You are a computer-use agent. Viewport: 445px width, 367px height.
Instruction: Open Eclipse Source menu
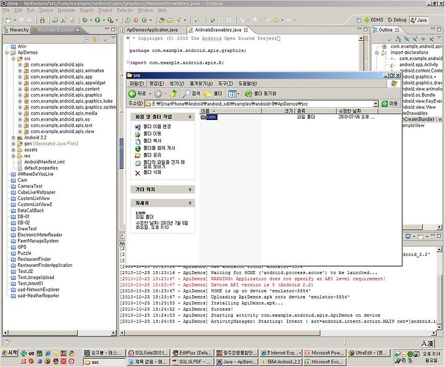click(x=46, y=11)
